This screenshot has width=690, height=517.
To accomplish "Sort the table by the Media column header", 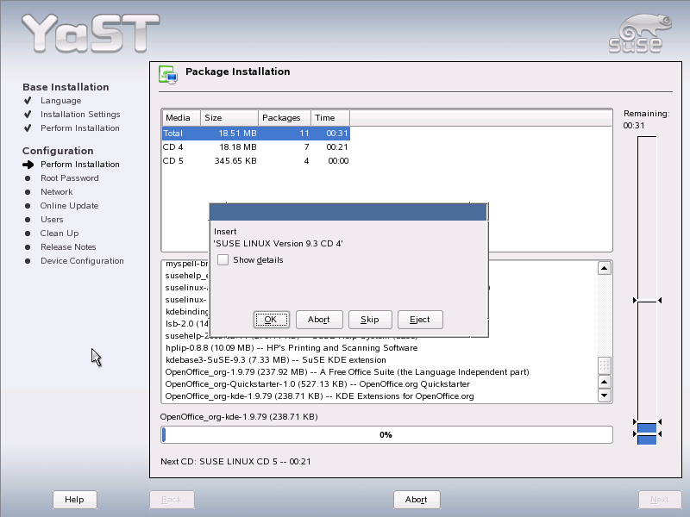I will [x=181, y=118].
